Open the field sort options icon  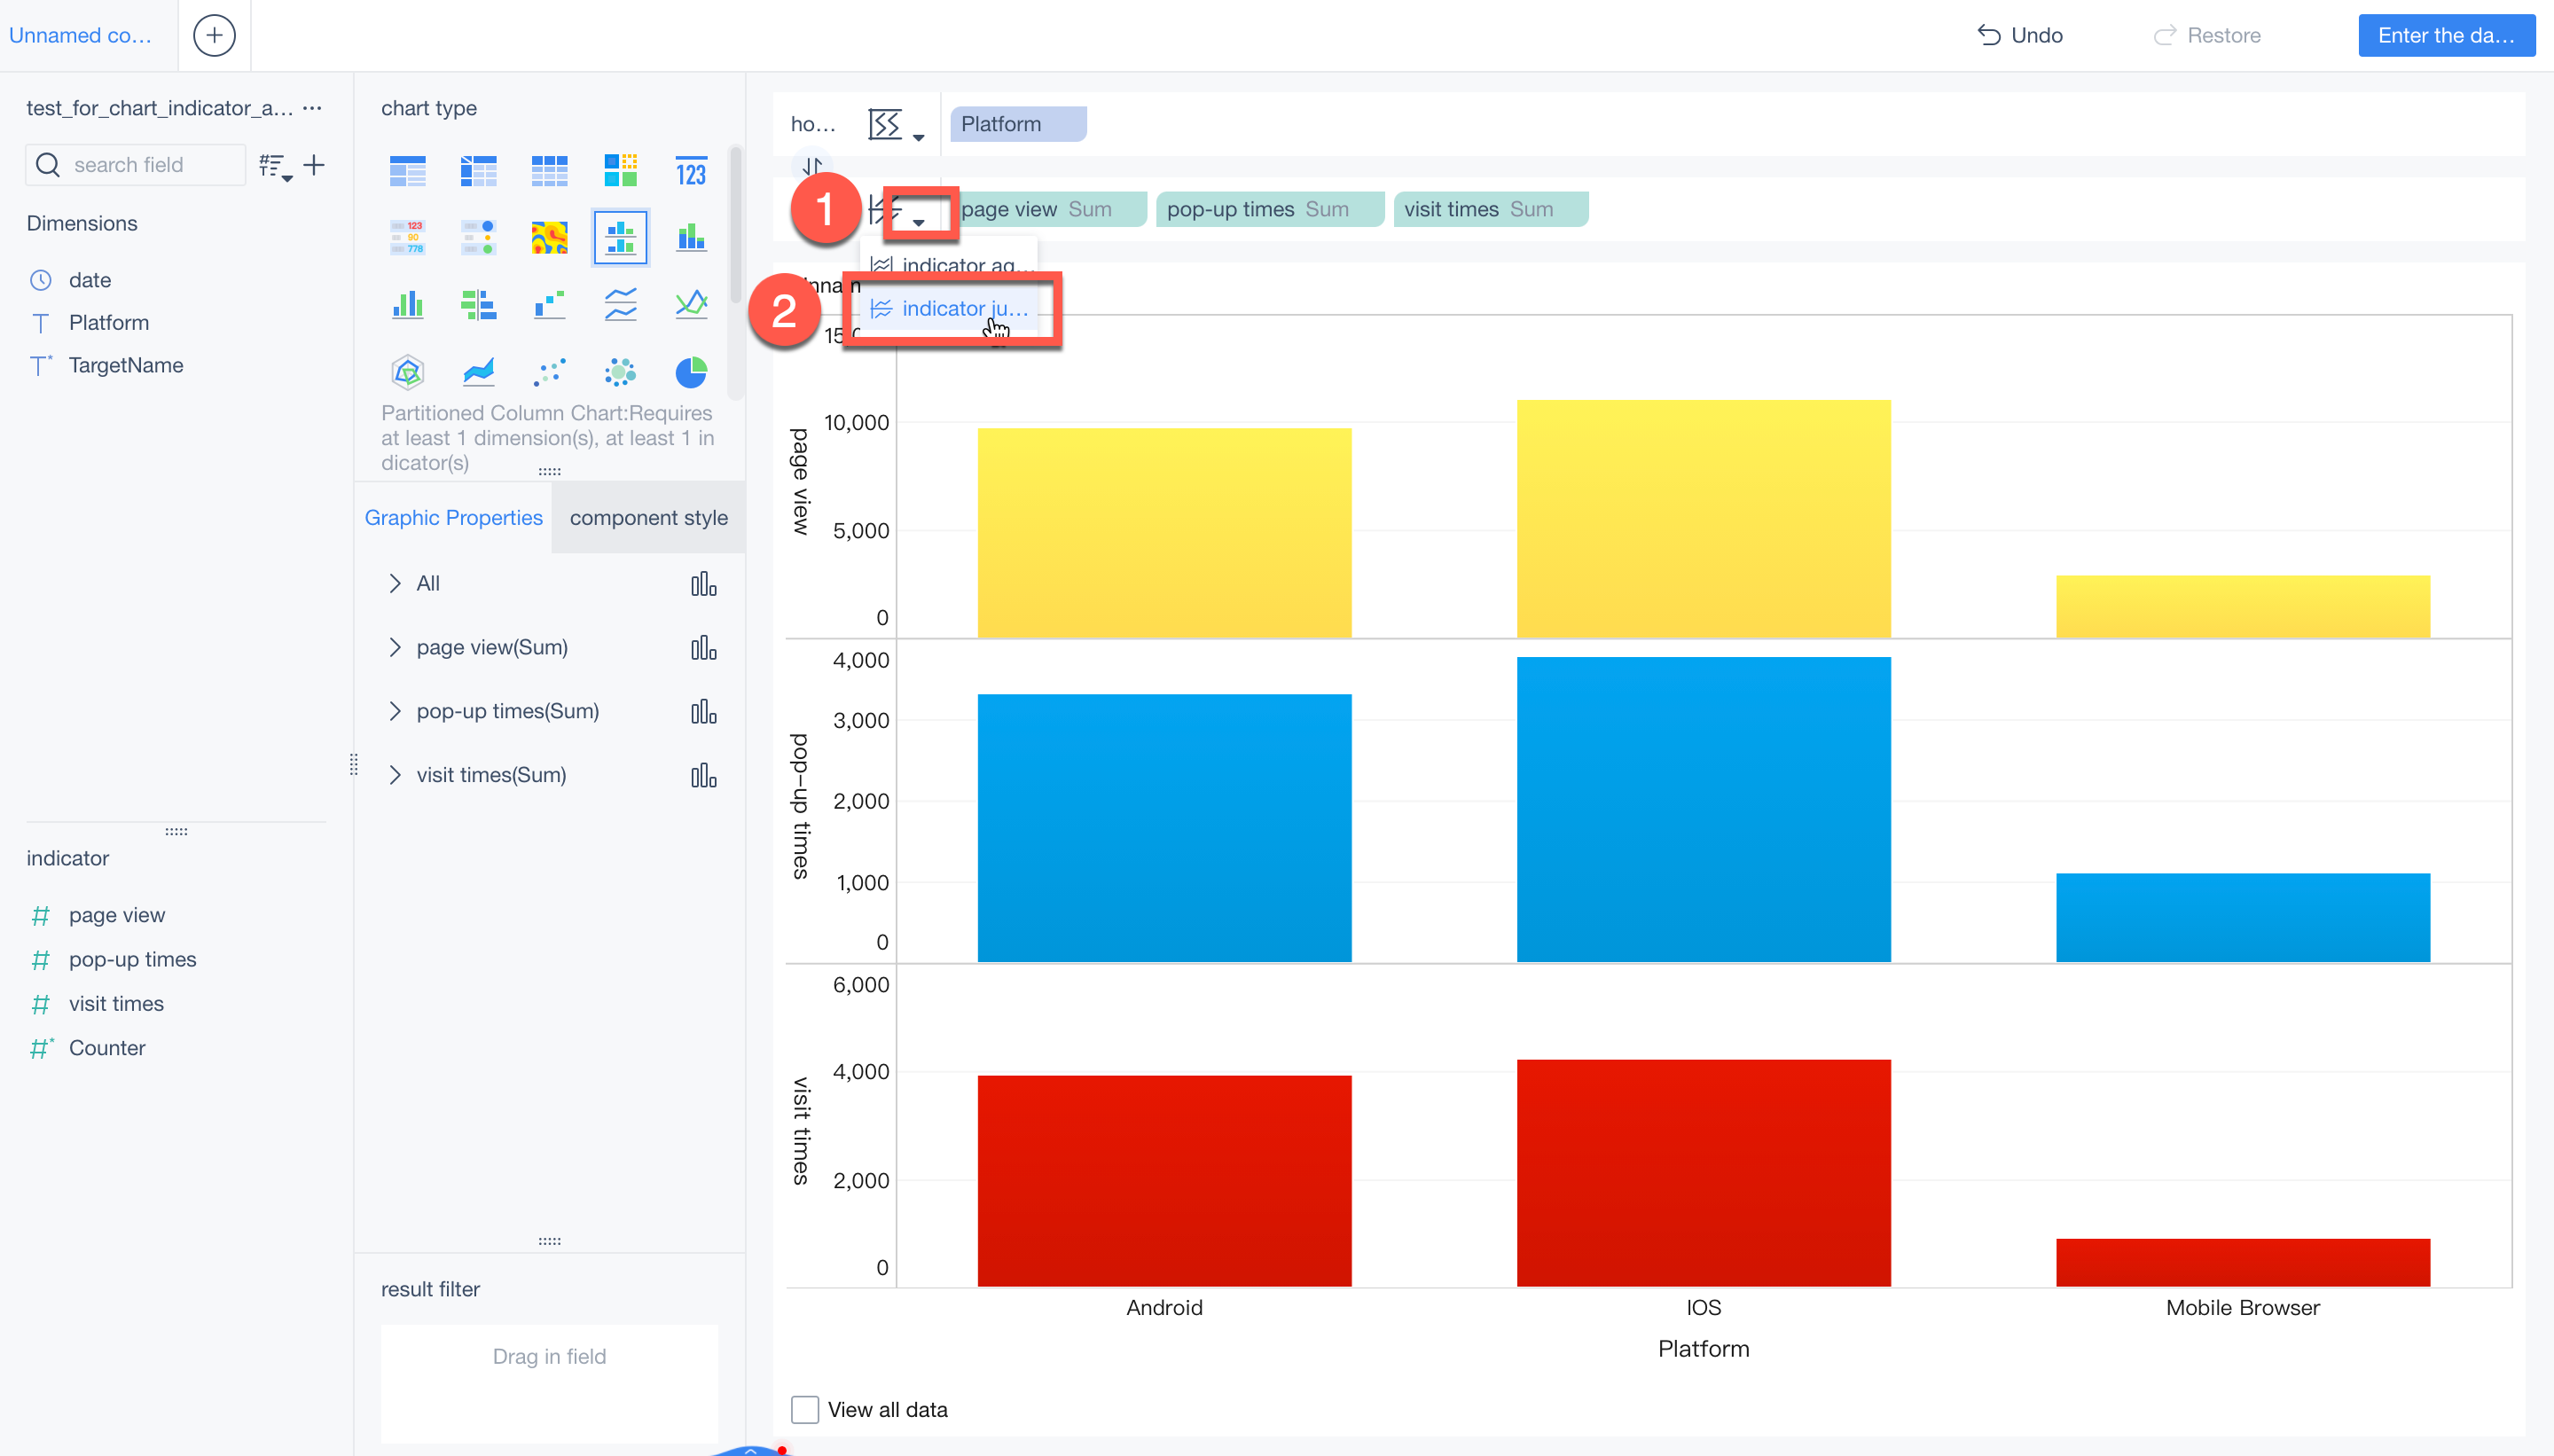coord(275,166)
